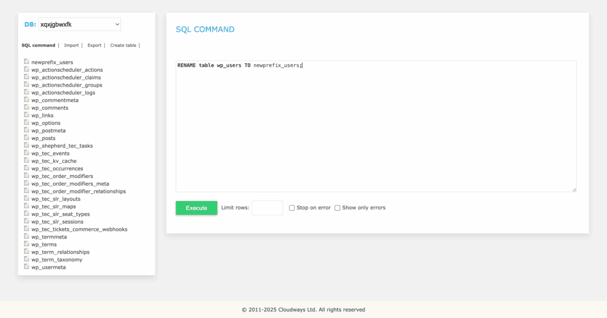
Task: Select the wp_postmeta table link
Action: 49,131
